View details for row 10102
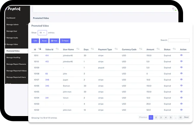This screenshot has height=125, width=194. point(181,110)
